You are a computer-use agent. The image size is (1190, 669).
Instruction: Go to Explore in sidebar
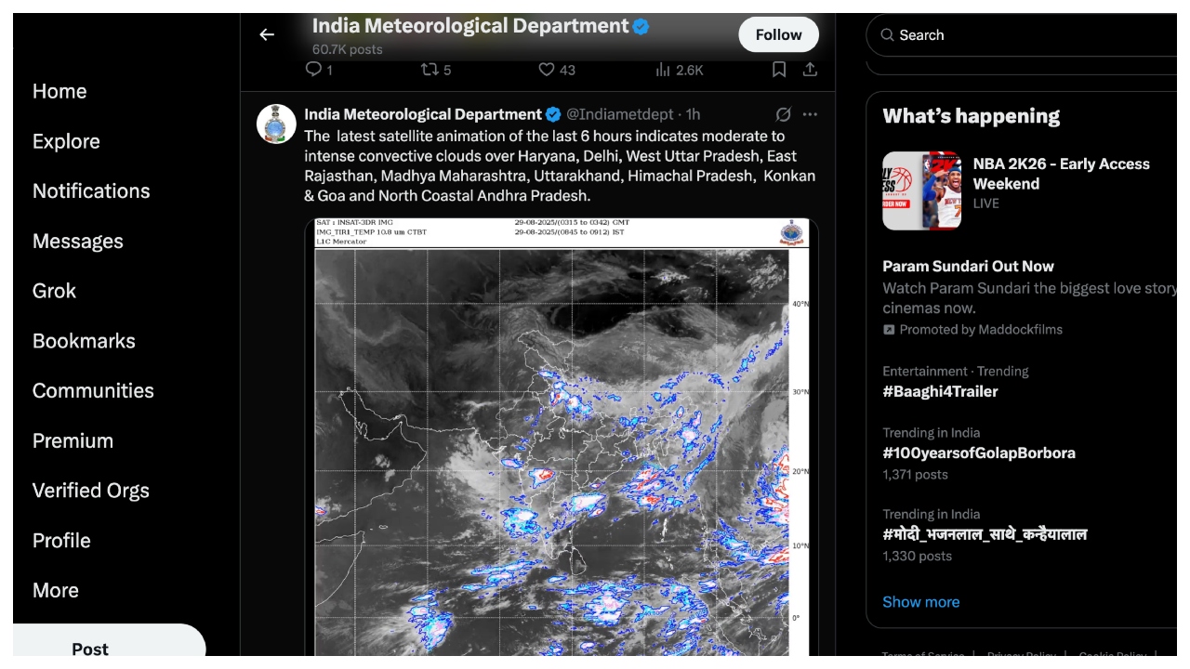point(66,141)
